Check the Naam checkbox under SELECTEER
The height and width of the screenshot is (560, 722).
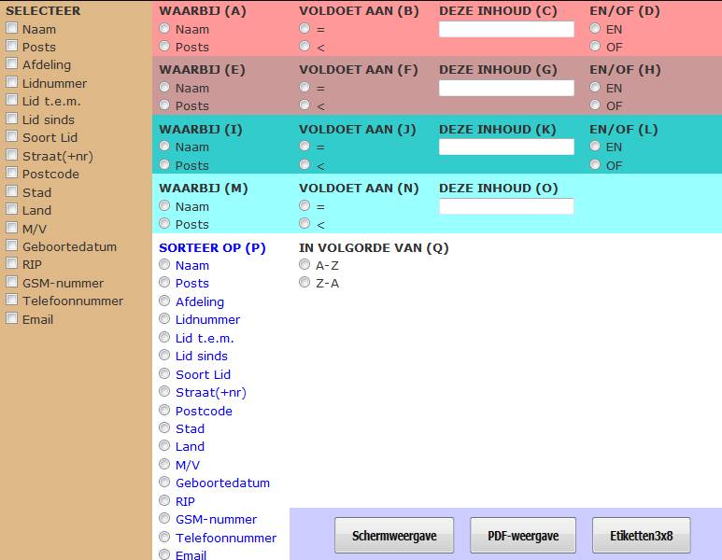click(x=12, y=28)
